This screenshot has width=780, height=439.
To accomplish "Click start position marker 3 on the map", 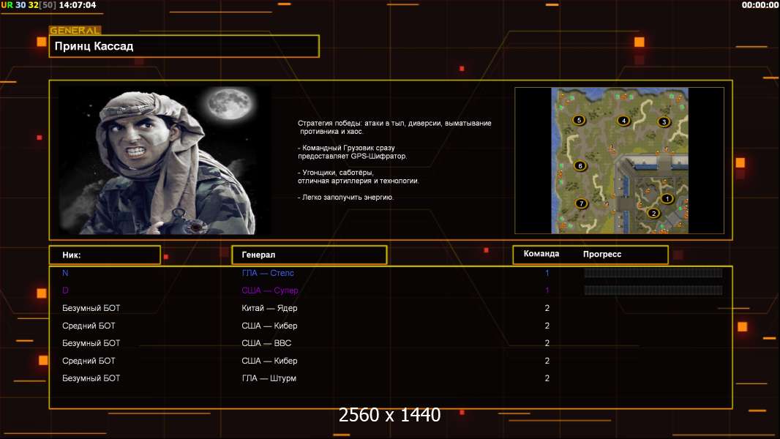I will [664, 121].
